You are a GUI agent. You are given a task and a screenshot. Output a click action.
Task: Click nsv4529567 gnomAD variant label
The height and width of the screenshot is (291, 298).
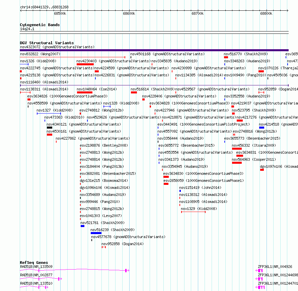pos(212,89)
